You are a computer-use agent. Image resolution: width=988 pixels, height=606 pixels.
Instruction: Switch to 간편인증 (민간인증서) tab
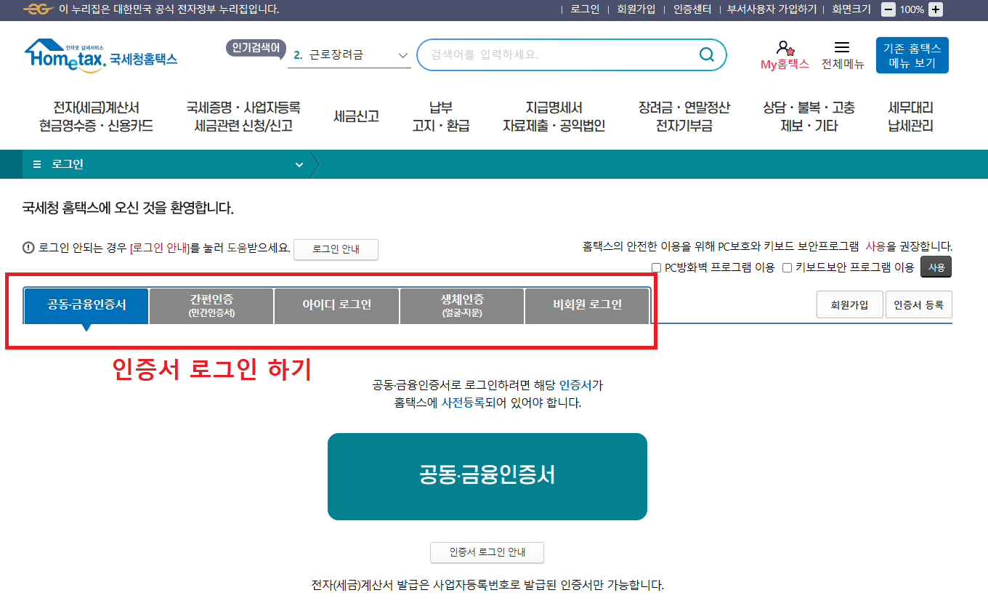tap(211, 306)
